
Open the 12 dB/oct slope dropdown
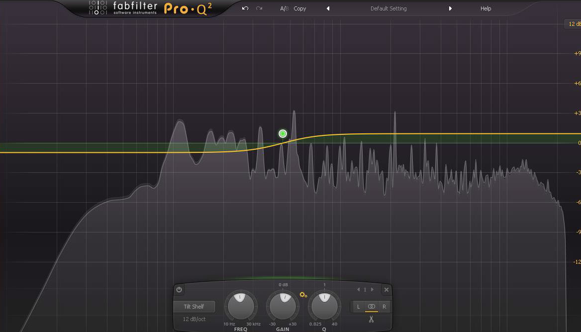tap(194, 319)
